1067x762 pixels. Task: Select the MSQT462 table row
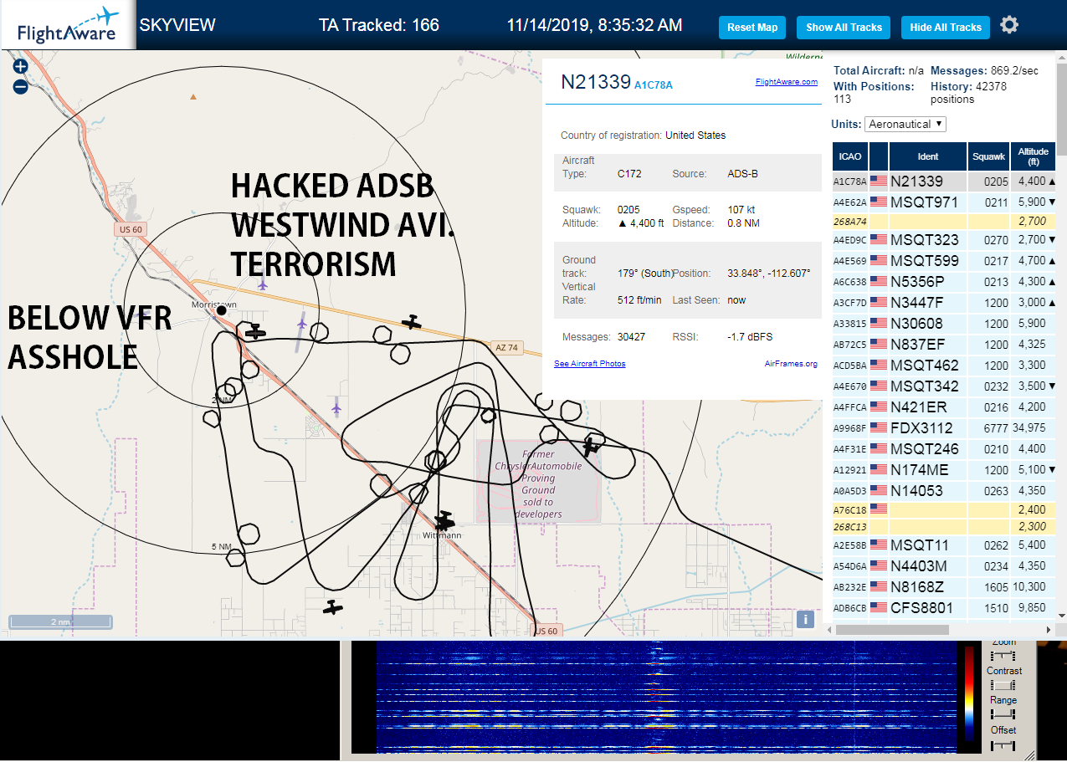pyautogui.click(x=944, y=366)
